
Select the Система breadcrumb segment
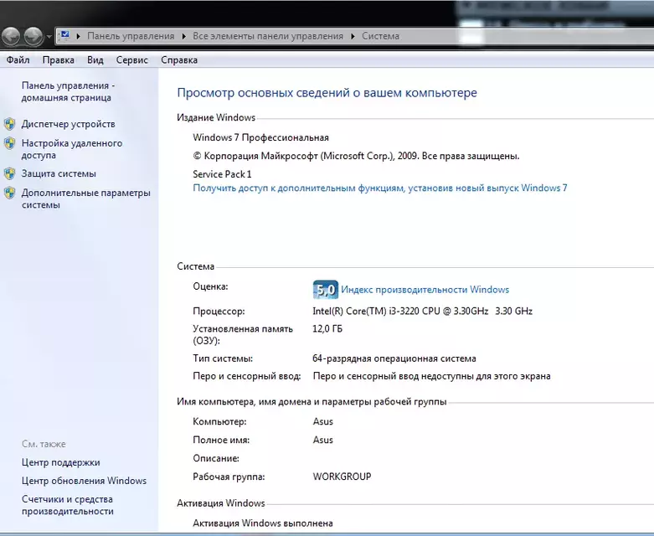pos(380,36)
